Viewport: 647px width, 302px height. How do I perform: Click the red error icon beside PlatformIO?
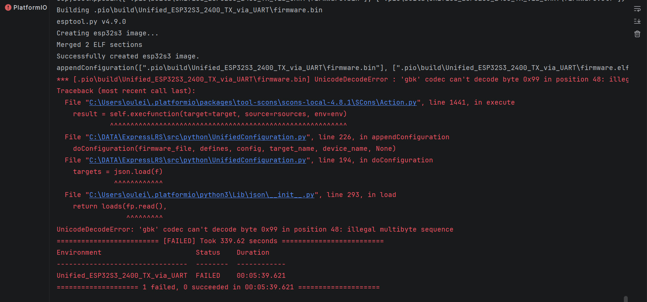8,7
